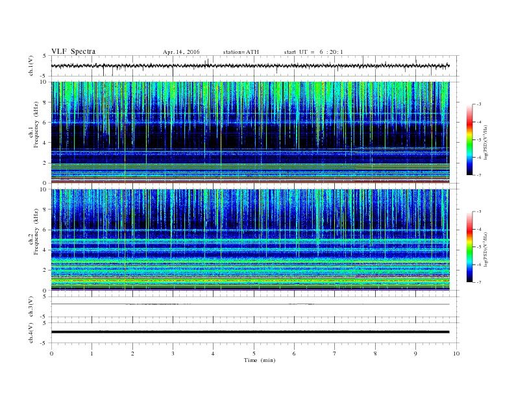This screenshot has height=397, width=514.
Task: Click the "9" tick on Time axis
Action: pyautogui.click(x=415, y=354)
